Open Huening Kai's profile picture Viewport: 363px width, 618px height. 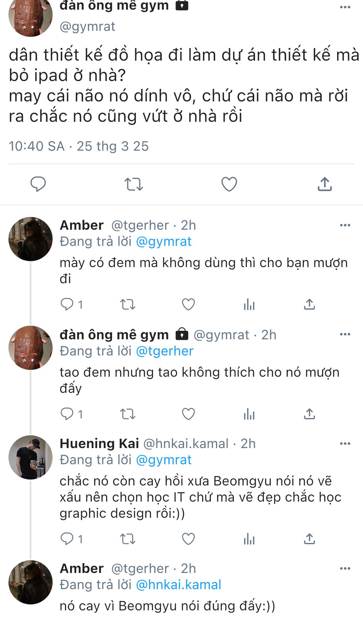(x=31, y=457)
